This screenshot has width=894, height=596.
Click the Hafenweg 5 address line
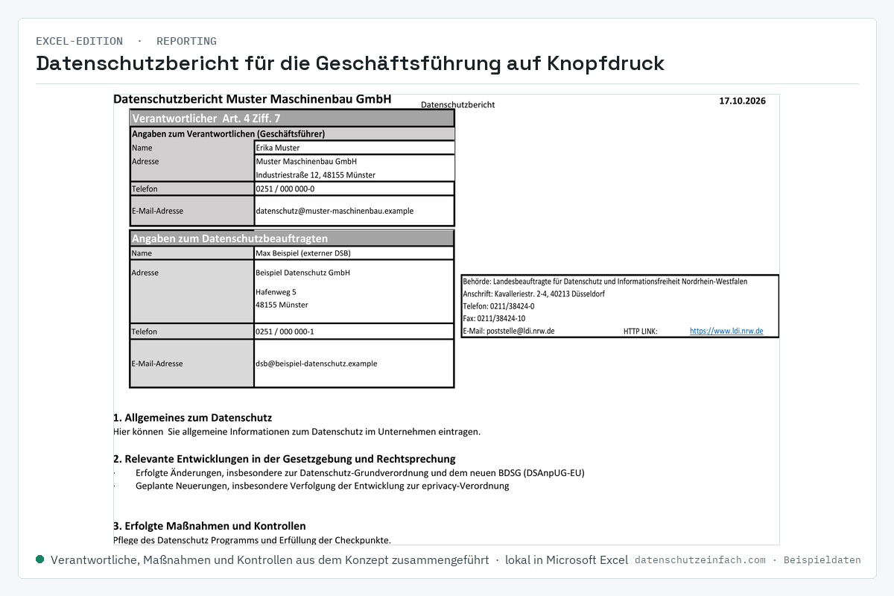tap(276, 292)
